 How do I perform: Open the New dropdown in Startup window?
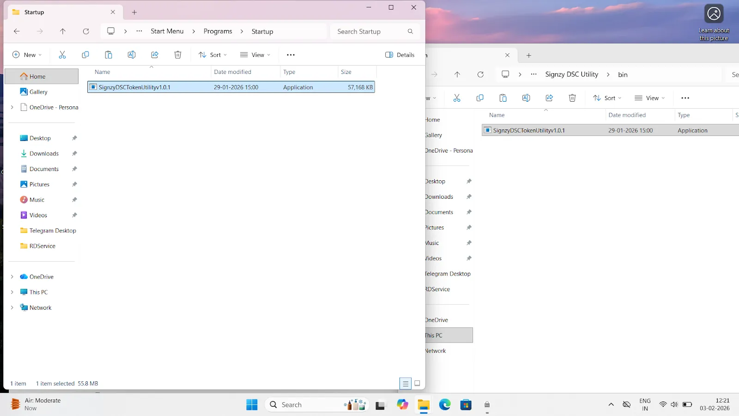27,55
